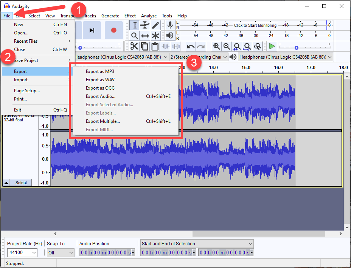Open the recording channels dropdown
The height and width of the screenshot is (268, 351).
pos(225,57)
